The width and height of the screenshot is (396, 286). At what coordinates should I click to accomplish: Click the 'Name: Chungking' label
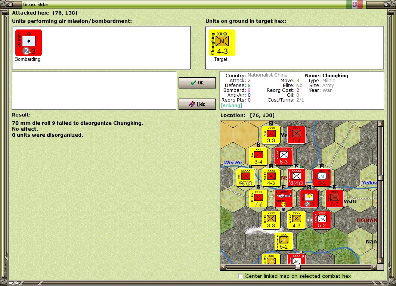[326, 75]
